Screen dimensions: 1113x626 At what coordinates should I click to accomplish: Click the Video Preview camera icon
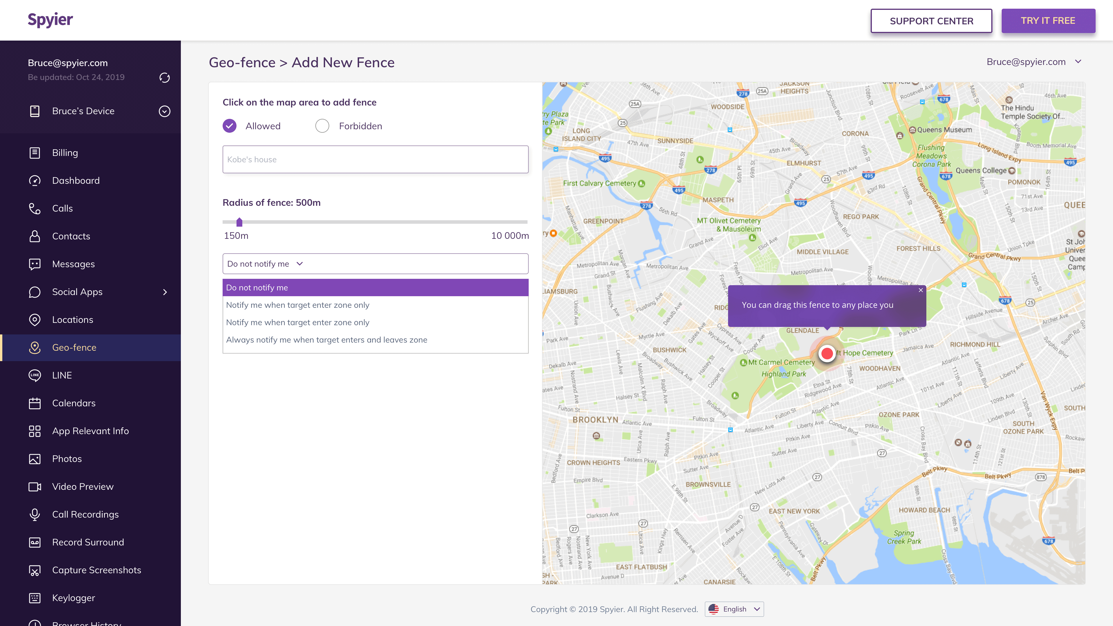(x=34, y=487)
